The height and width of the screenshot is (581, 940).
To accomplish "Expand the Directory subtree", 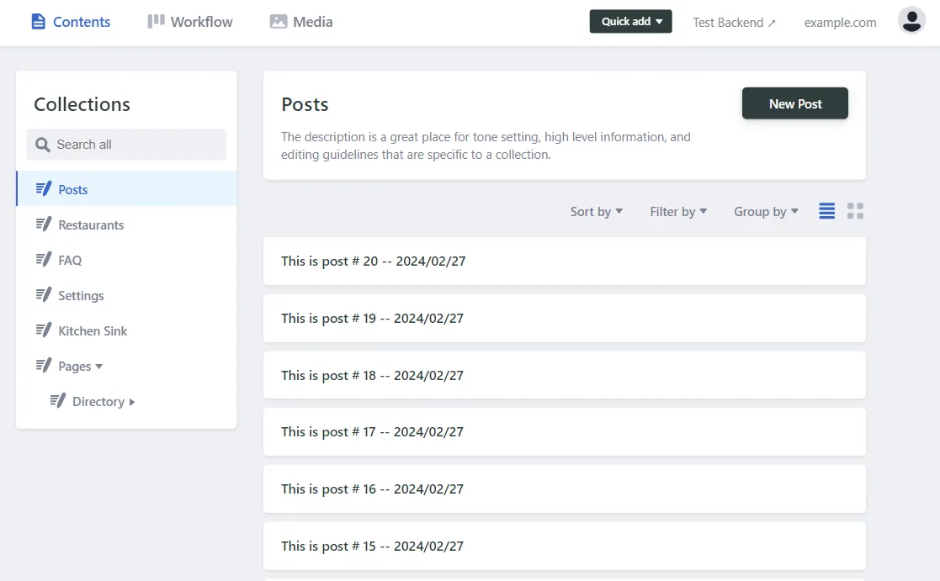I will [x=132, y=401].
